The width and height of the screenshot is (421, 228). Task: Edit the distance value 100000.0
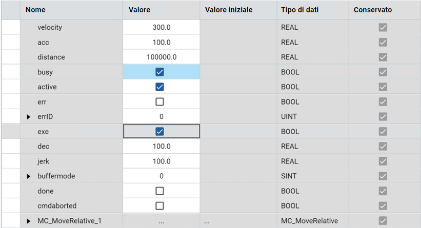[x=161, y=57]
